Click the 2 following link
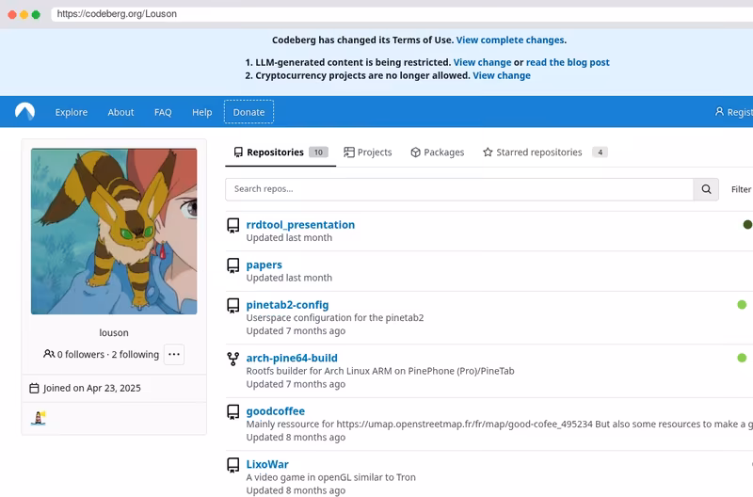Image resolution: width=753 pixels, height=497 pixels. tap(136, 354)
